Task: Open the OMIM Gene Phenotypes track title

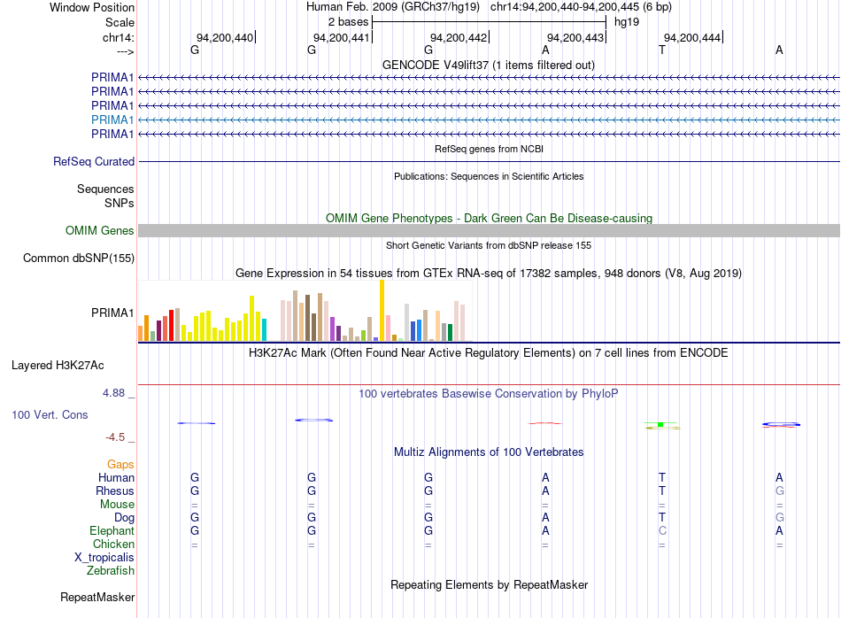Action: tap(489, 219)
